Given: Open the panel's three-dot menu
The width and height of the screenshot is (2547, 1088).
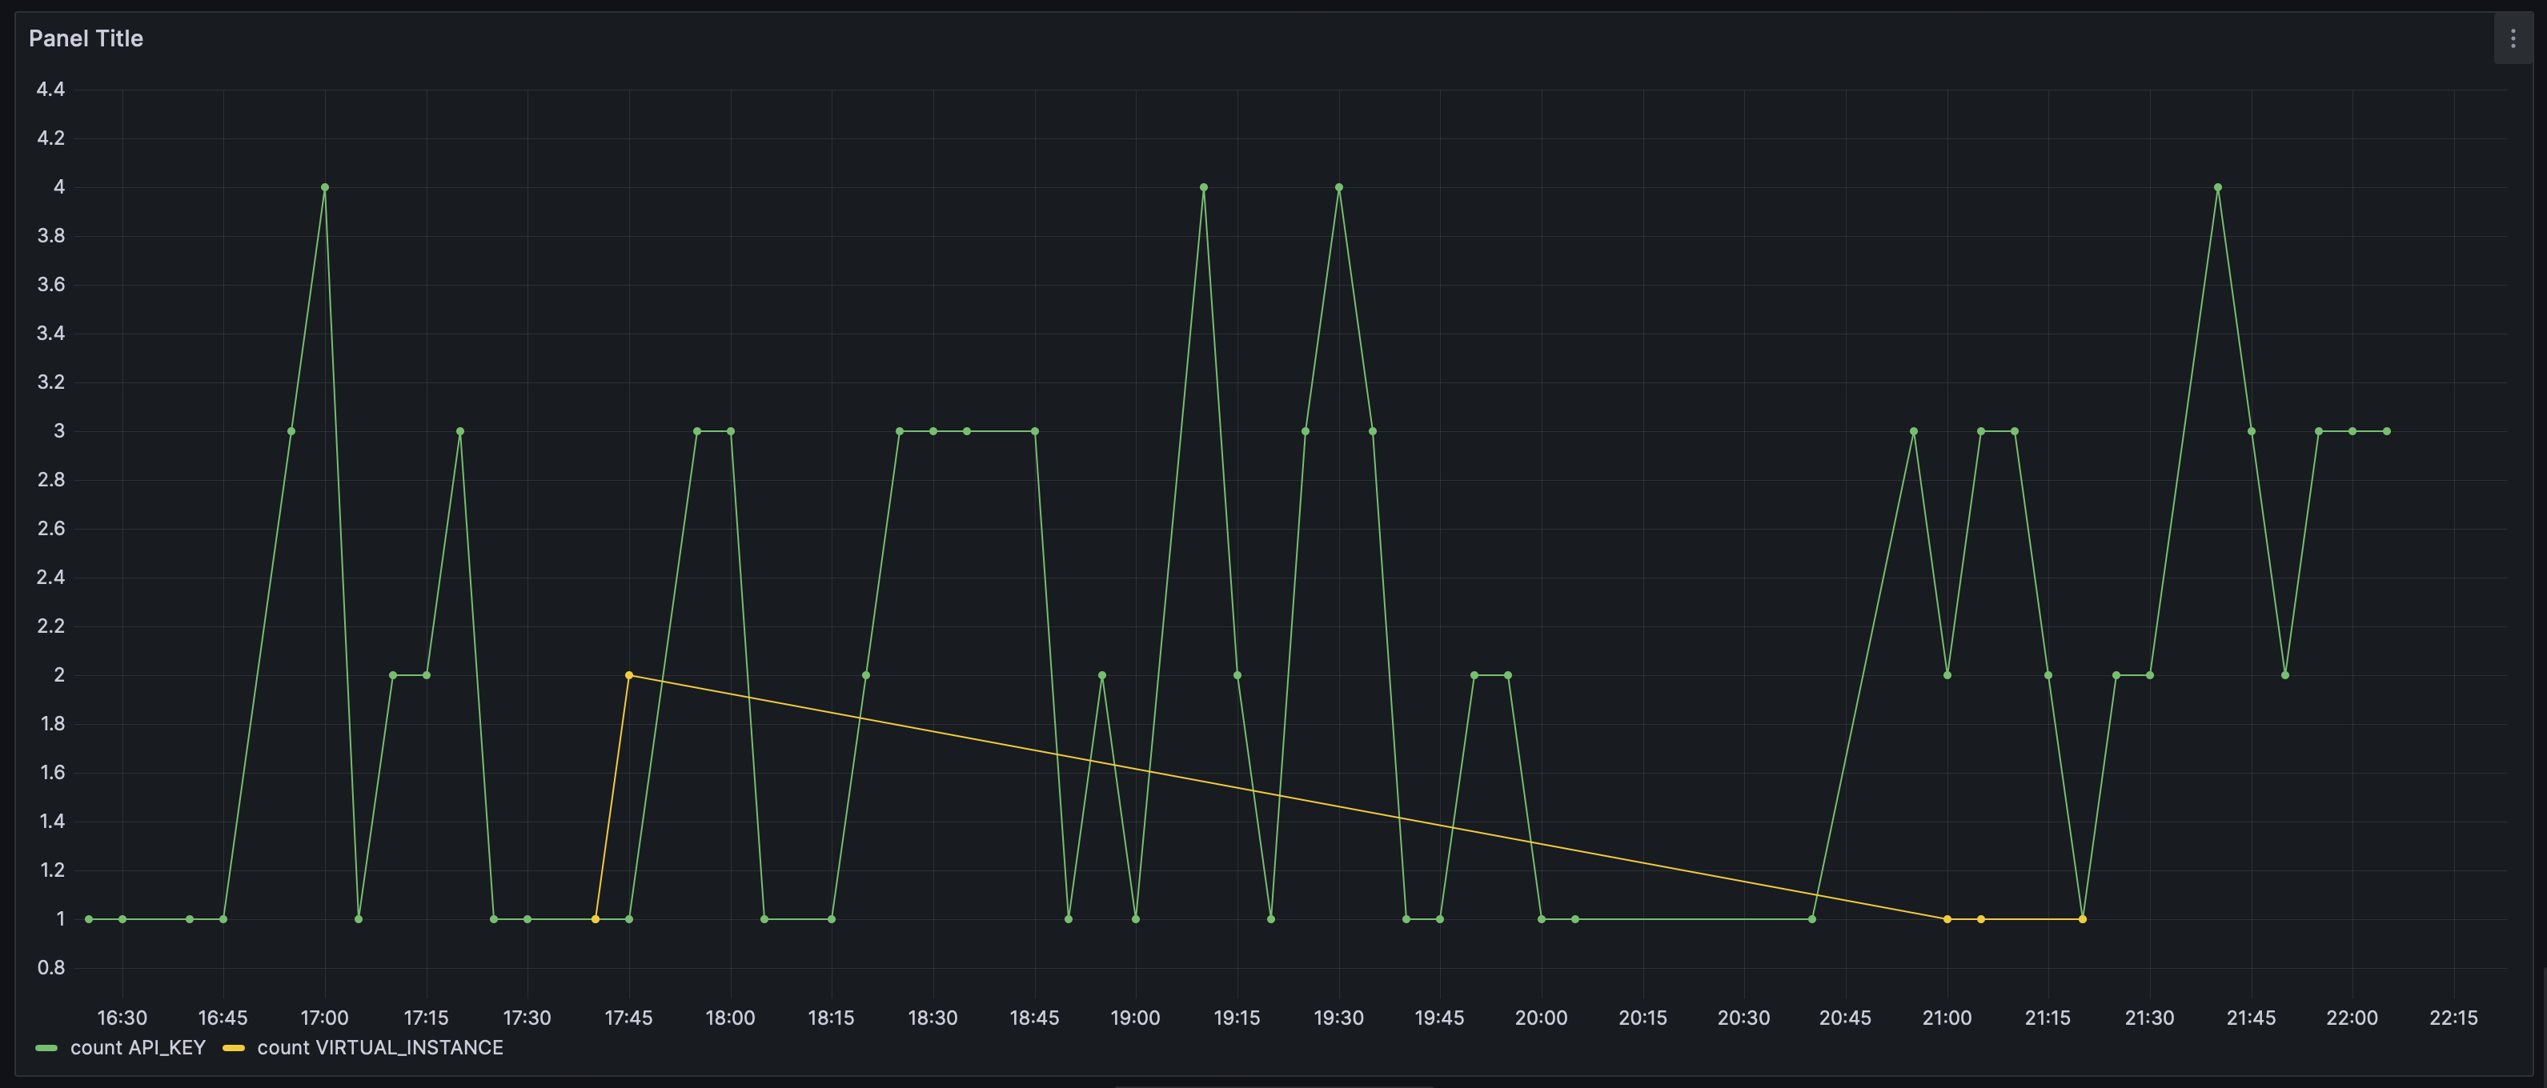Looking at the screenshot, I should click(x=2513, y=38).
